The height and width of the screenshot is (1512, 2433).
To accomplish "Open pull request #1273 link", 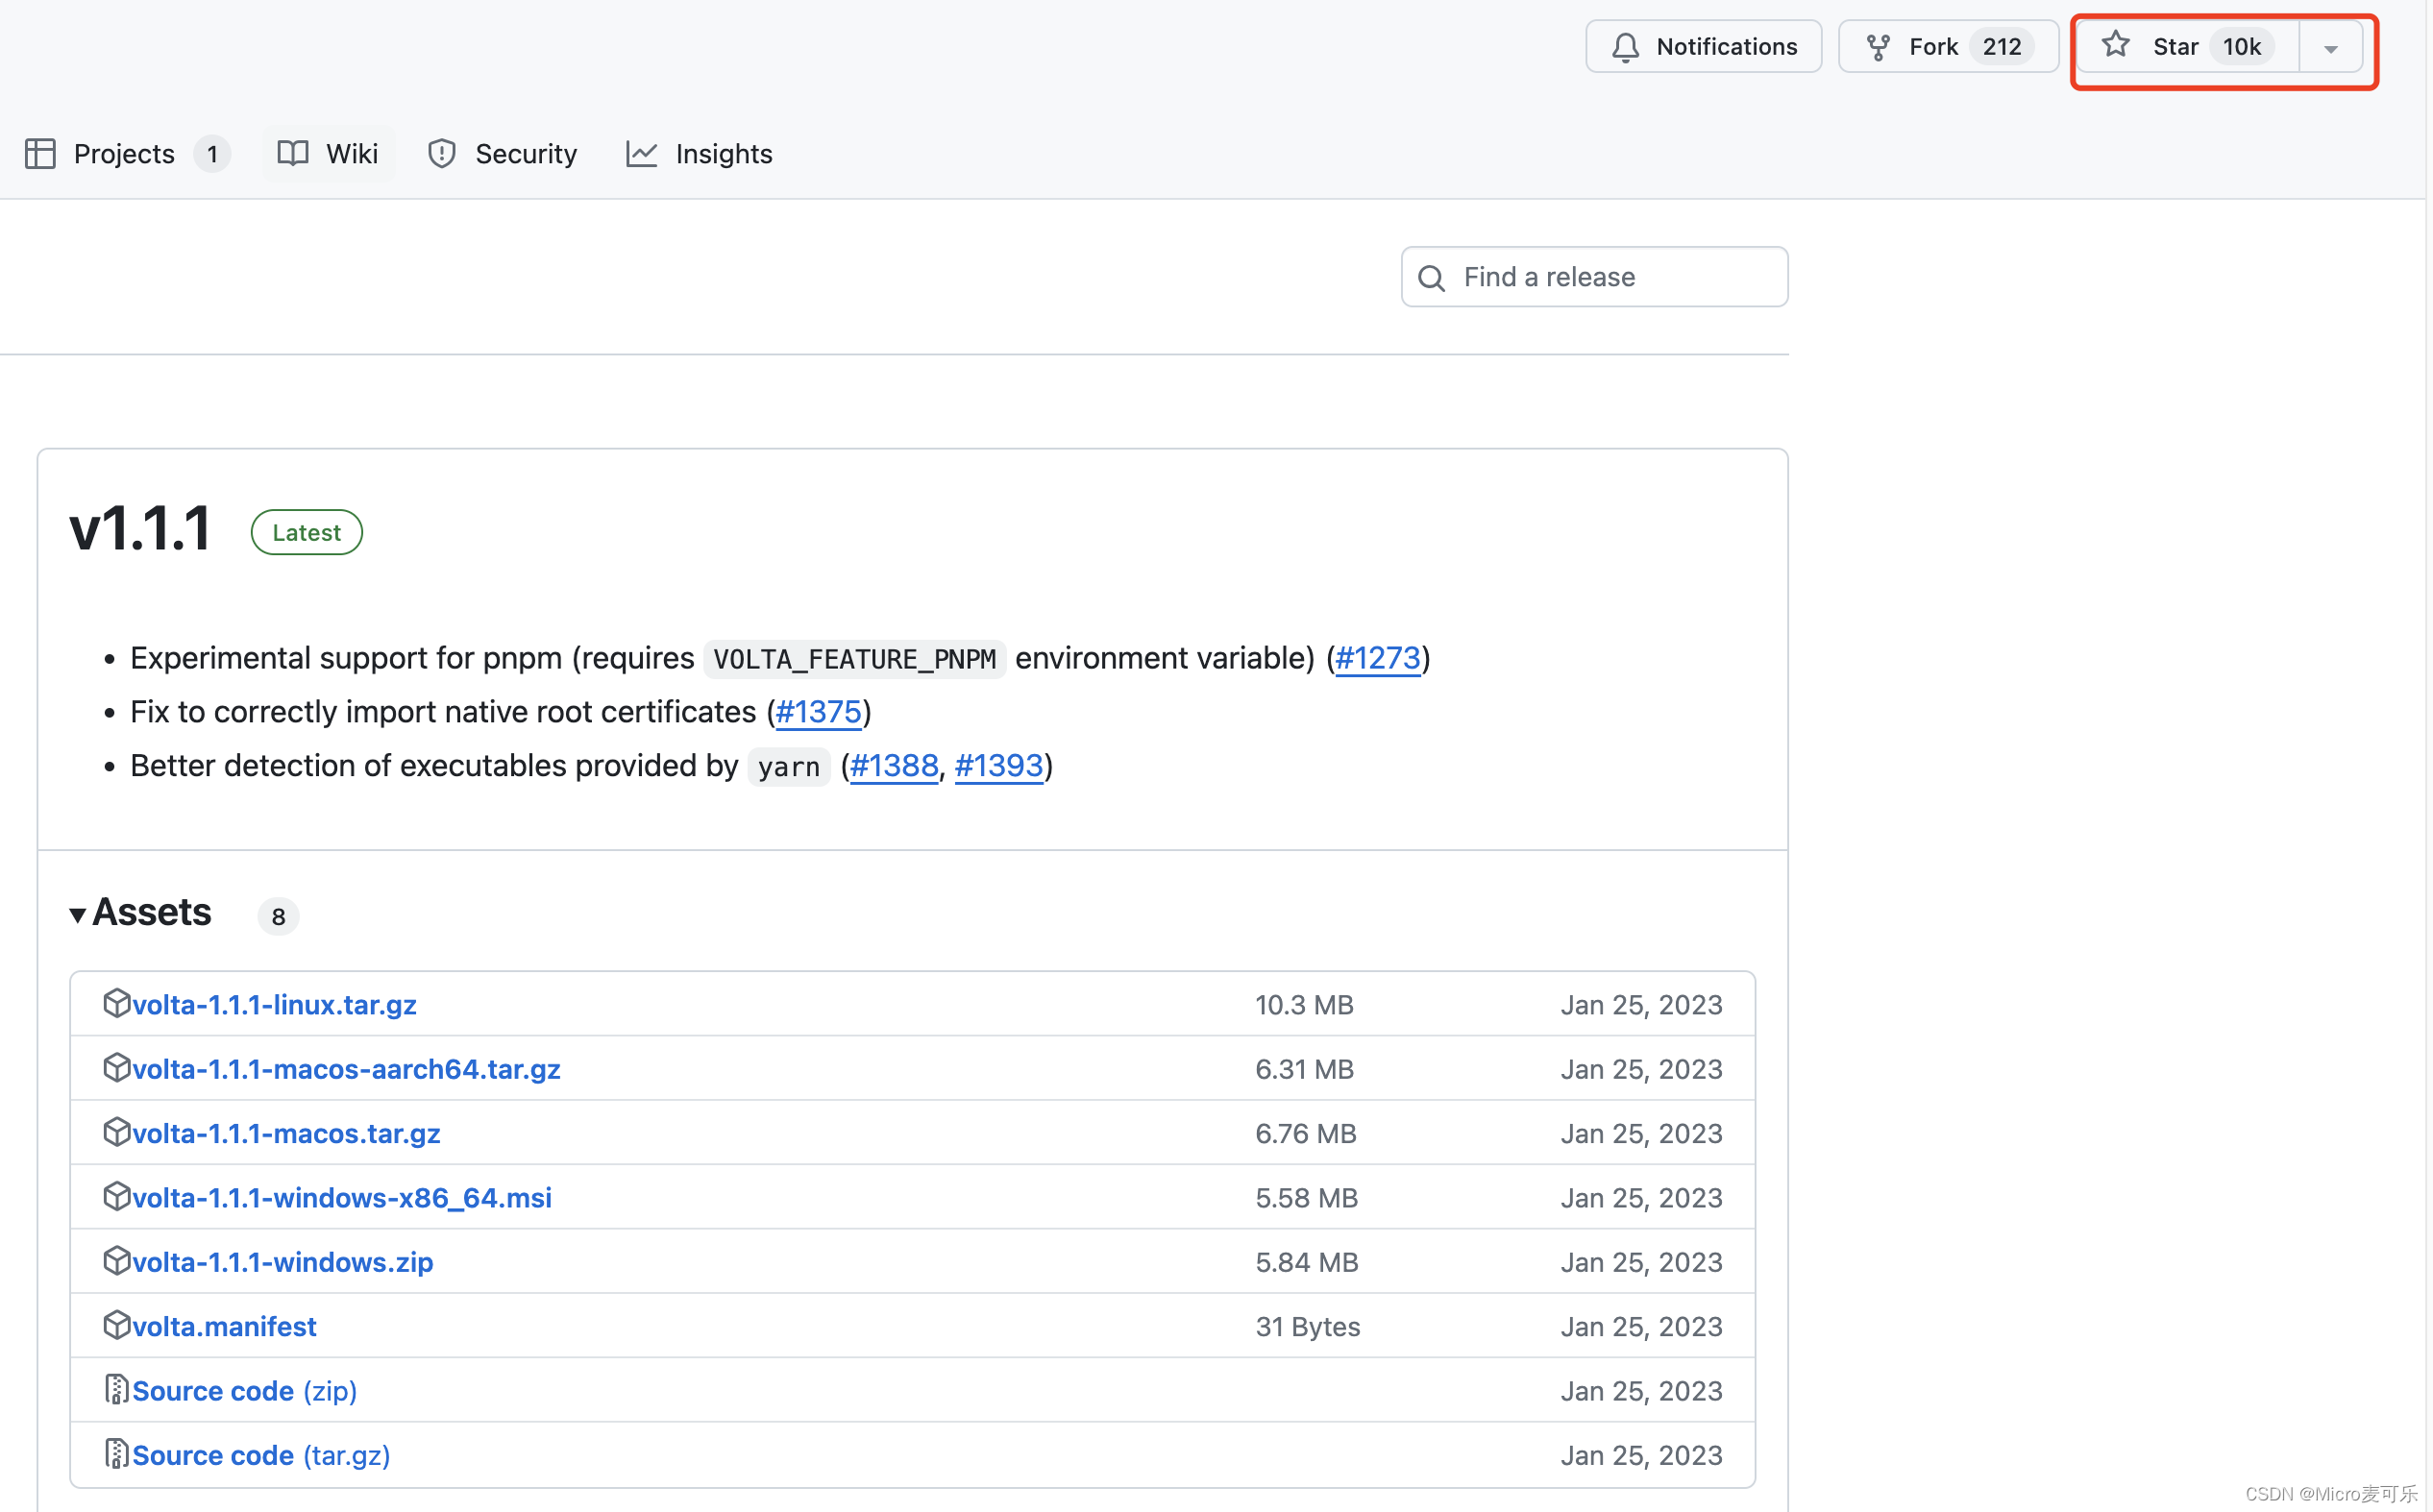I will point(1377,658).
